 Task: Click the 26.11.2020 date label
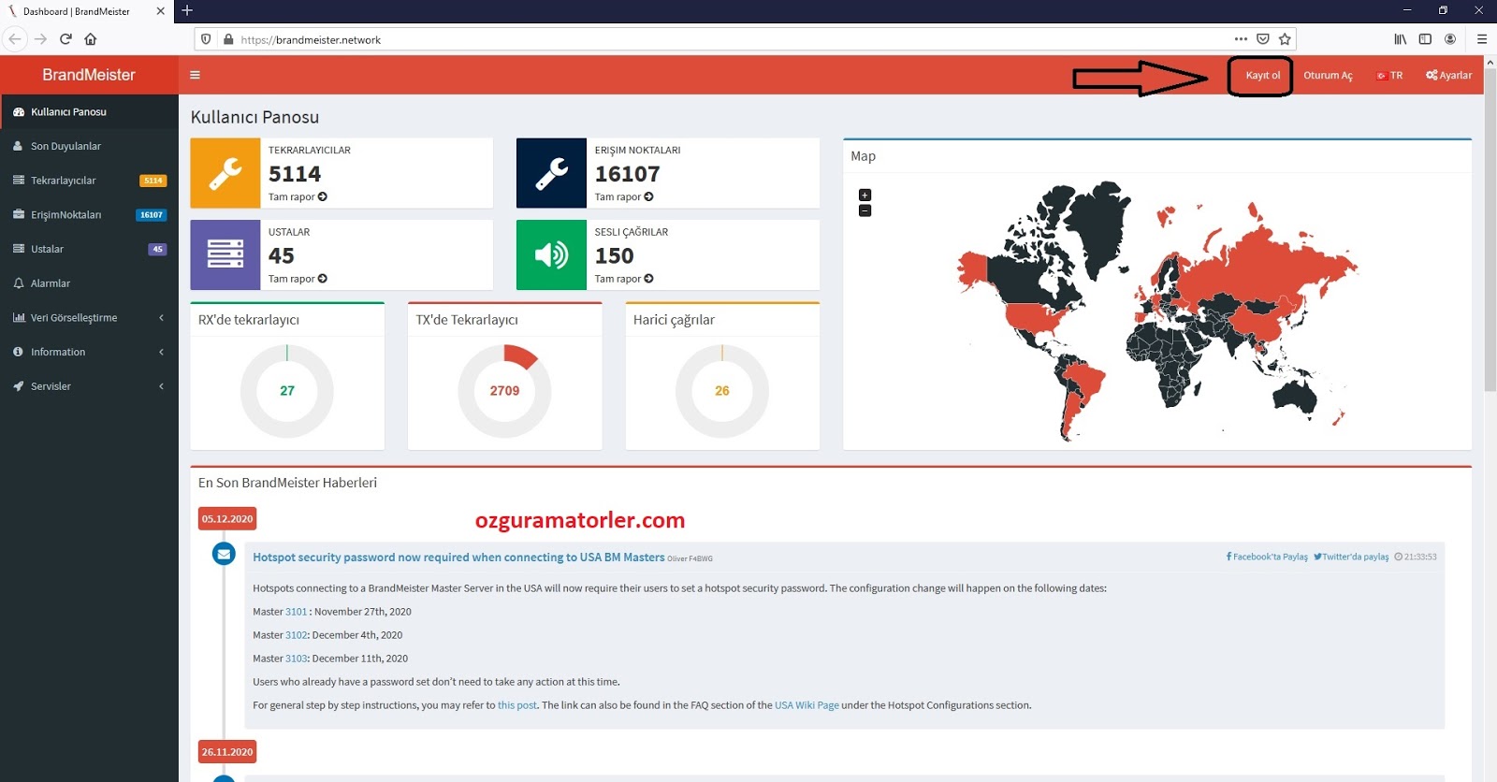(227, 752)
